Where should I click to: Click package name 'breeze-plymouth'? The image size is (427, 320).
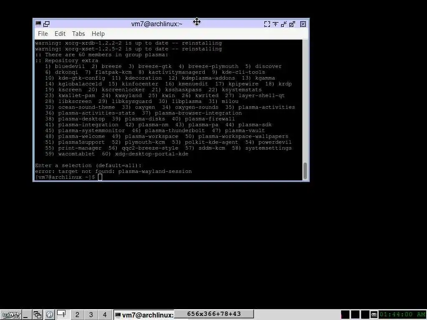point(213,66)
